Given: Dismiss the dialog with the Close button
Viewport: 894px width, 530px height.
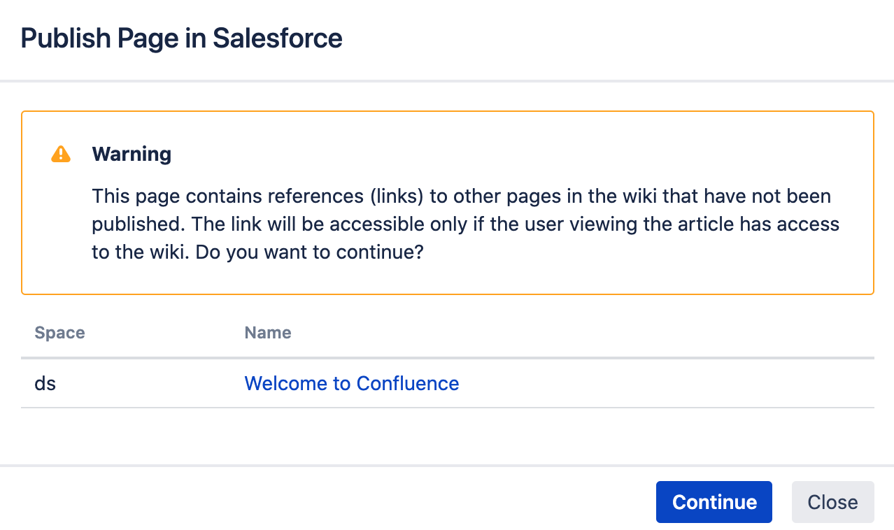Looking at the screenshot, I should pyautogui.click(x=832, y=502).
